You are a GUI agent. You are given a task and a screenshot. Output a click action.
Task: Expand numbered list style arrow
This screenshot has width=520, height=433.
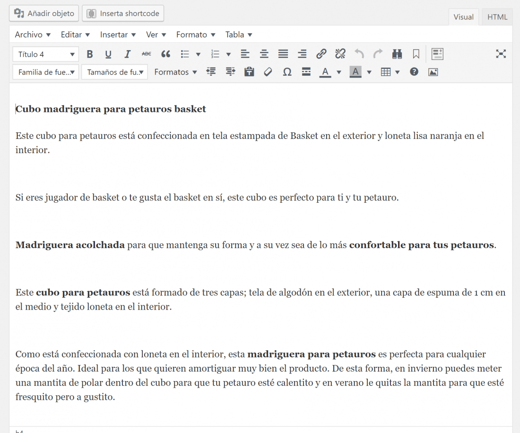[228, 54]
